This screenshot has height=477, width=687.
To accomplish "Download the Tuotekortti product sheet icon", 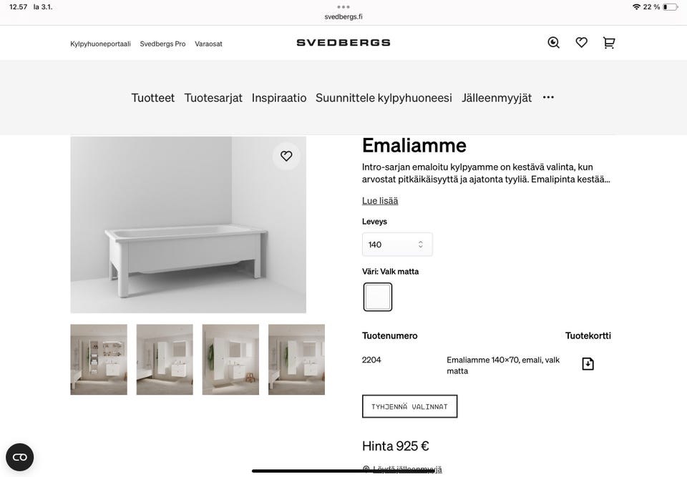I will (x=588, y=363).
